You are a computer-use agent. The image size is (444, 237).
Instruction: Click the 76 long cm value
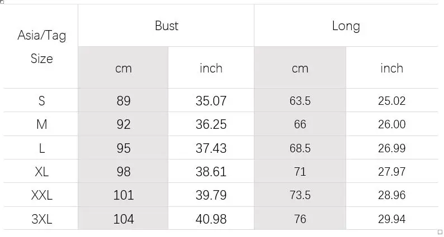click(300, 219)
